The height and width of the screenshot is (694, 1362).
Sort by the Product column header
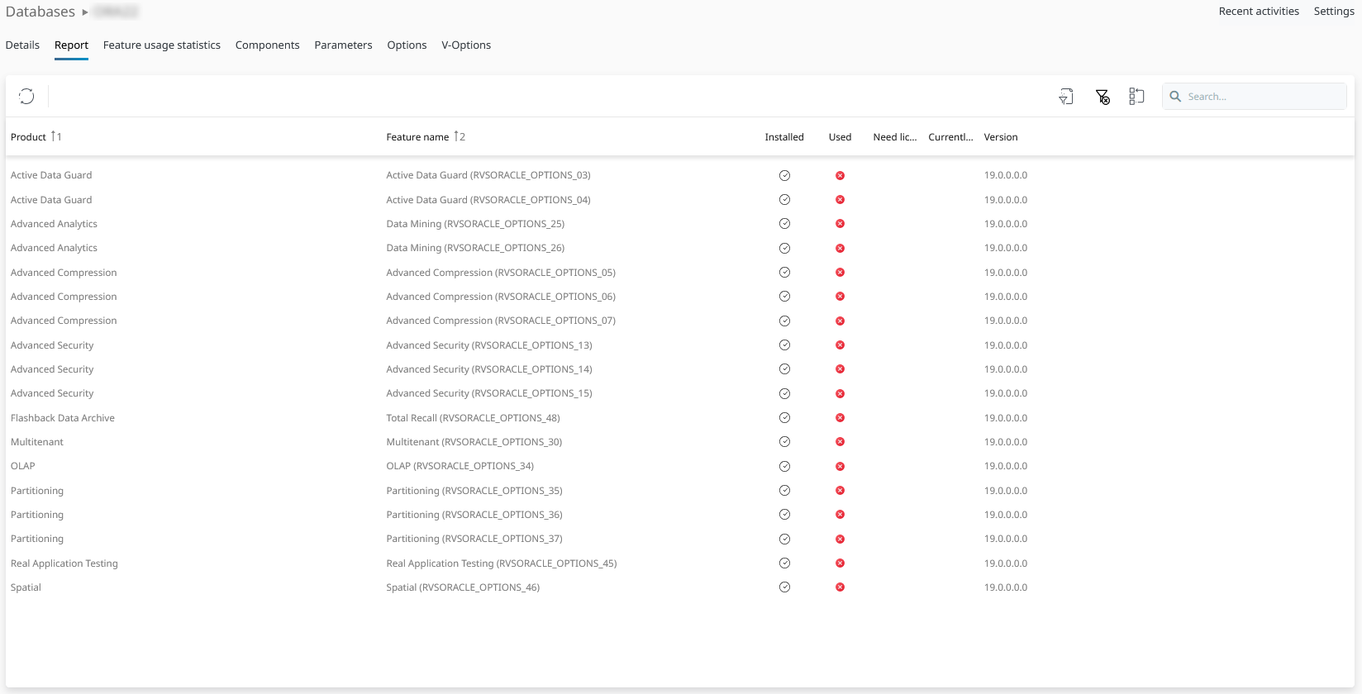pos(29,137)
